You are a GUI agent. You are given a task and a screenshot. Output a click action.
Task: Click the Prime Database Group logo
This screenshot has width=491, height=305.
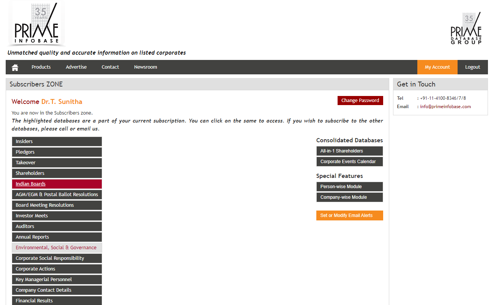tap(466, 29)
